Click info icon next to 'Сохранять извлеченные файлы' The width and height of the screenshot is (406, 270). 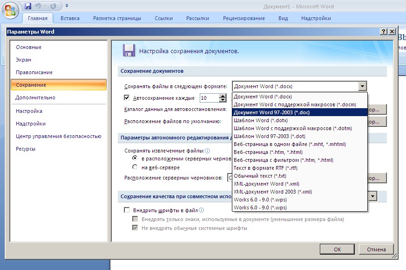207,151
